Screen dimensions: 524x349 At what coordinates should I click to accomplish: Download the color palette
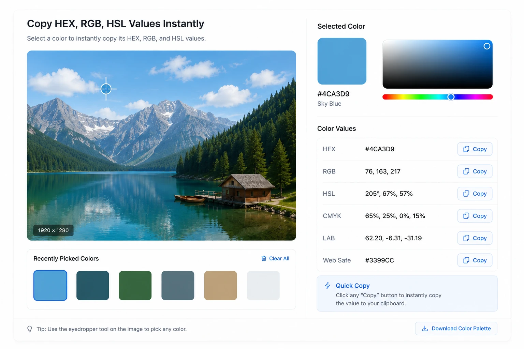pos(456,328)
